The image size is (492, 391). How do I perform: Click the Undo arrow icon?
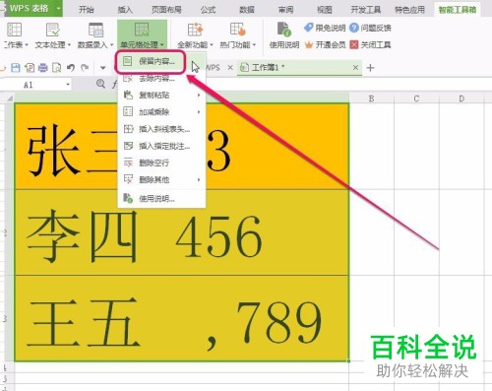[x=71, y=68]
